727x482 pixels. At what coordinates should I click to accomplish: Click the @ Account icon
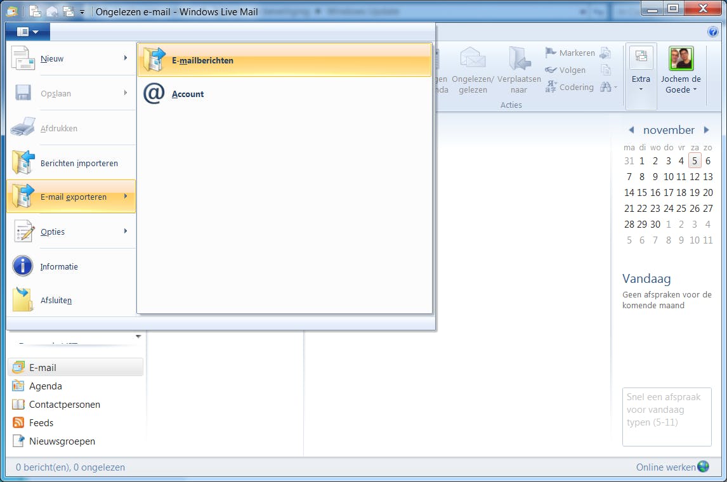(x=154, y=94)
